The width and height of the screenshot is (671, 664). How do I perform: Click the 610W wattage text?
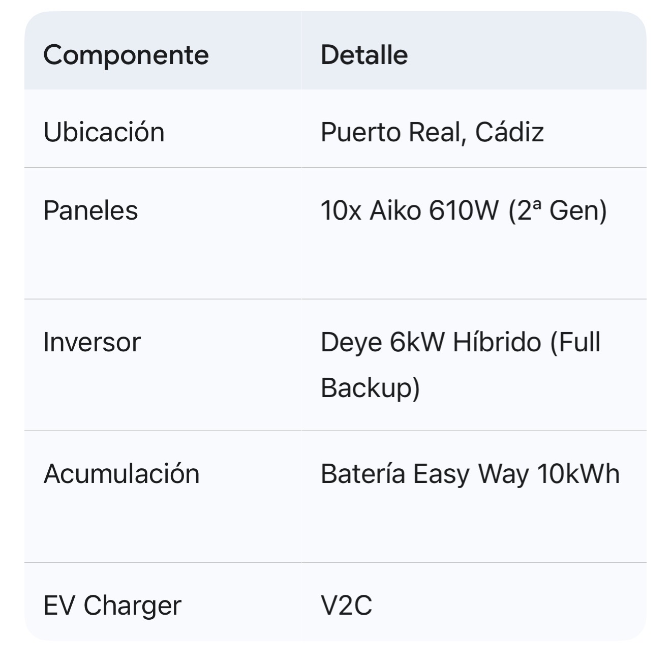pos(464,210)
